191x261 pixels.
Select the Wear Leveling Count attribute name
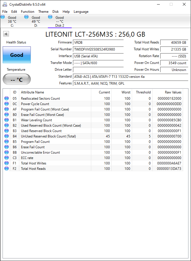click(x=36, y=120)
